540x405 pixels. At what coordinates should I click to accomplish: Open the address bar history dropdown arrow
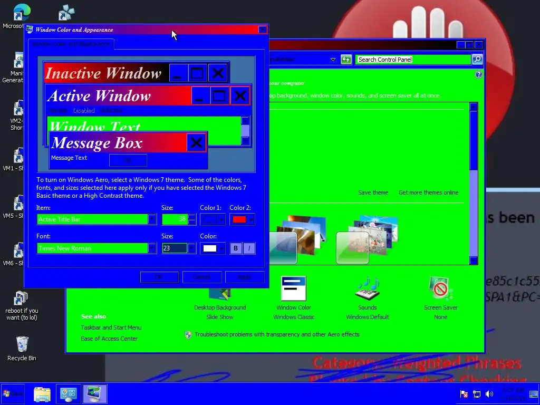(x=333, y=60)
